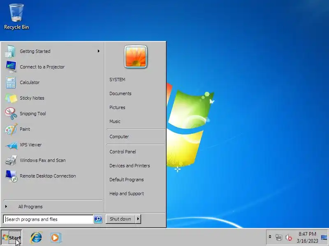Show hidden system tray icons
Viewport: 329px width, 246px height.
[x=270, y=237]
